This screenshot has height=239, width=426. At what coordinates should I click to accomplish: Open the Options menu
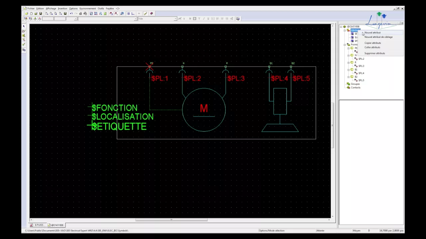[73, 8]
